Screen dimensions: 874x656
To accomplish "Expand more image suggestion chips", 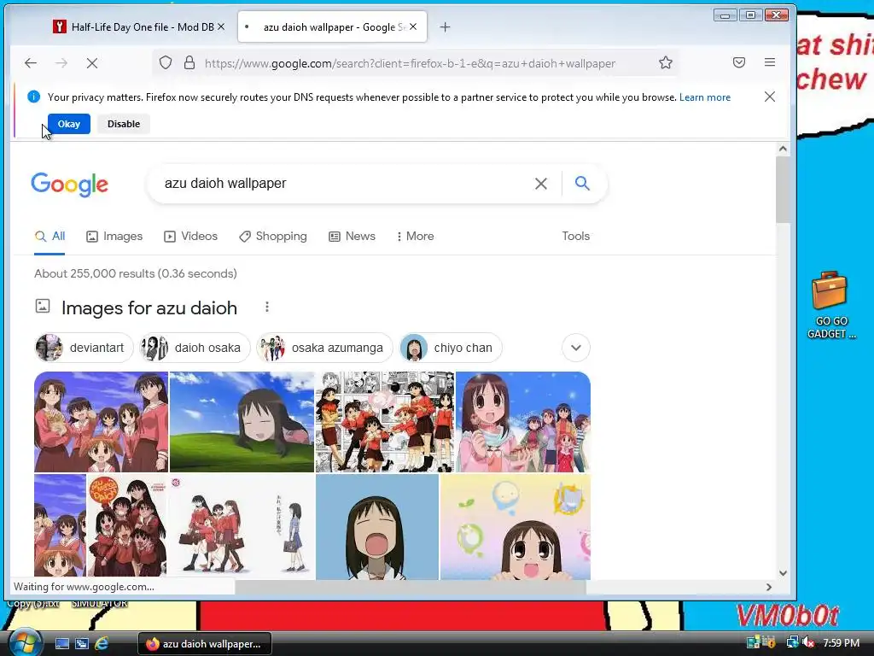I will 576,348.
